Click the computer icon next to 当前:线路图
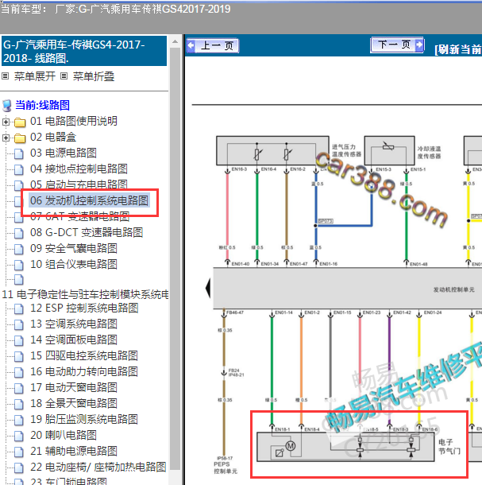Screen dimensions: 482x485 click(7, 106)
